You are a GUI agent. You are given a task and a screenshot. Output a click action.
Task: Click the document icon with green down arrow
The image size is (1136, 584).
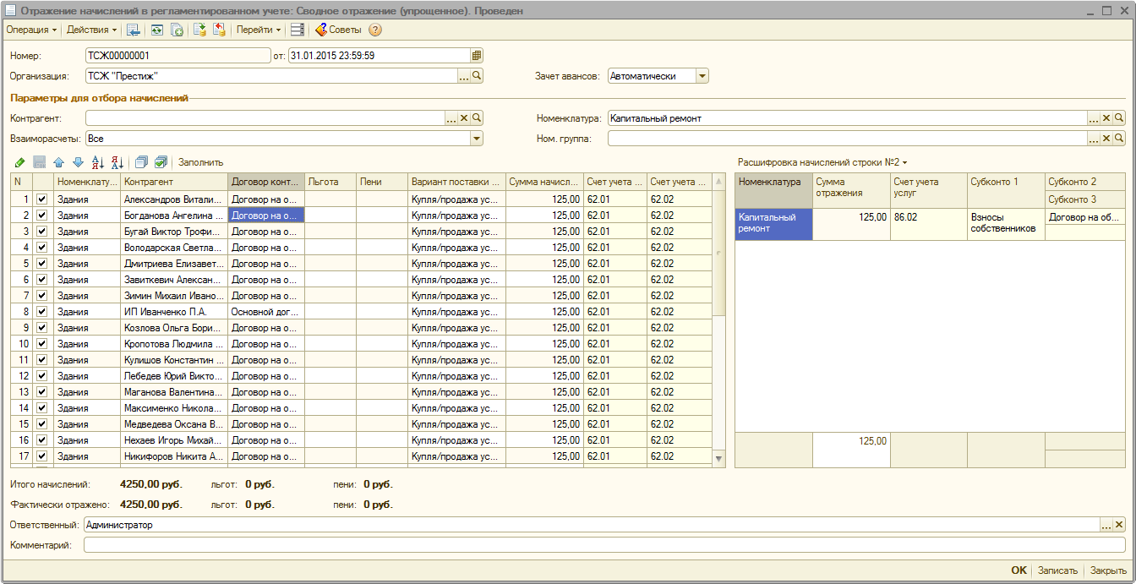pyautogui.click(x=199, y=30)
